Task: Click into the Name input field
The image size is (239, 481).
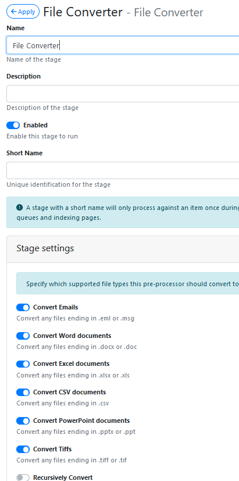Action: coord(123,45)
